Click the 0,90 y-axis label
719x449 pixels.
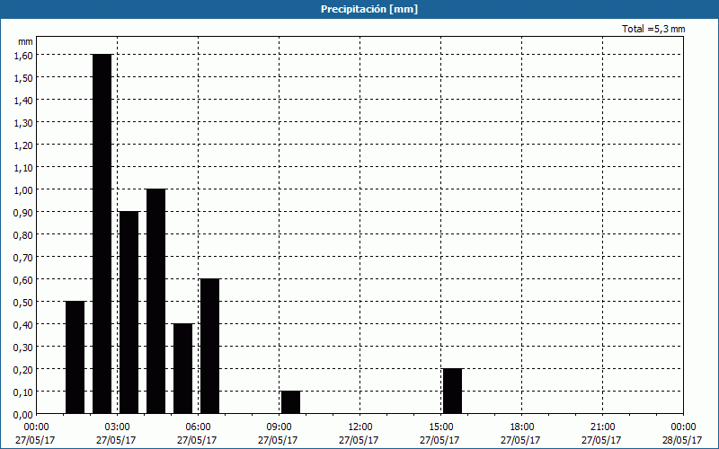click(23, 212)
